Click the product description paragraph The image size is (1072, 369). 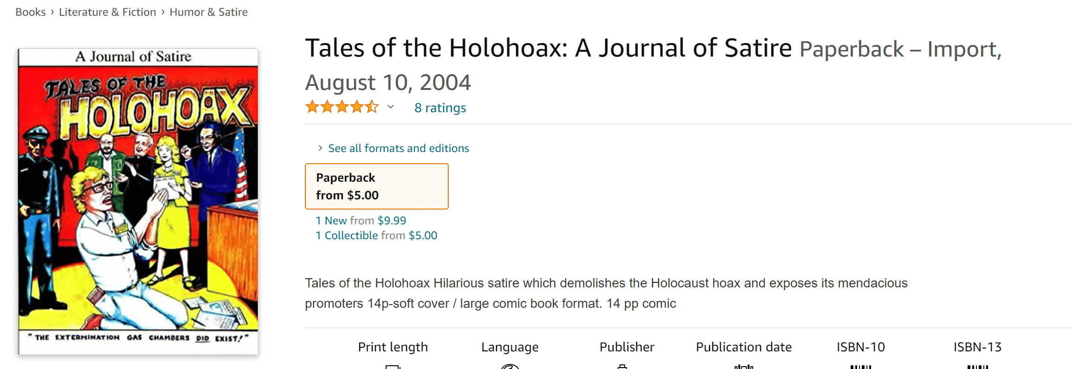(606, 293)
